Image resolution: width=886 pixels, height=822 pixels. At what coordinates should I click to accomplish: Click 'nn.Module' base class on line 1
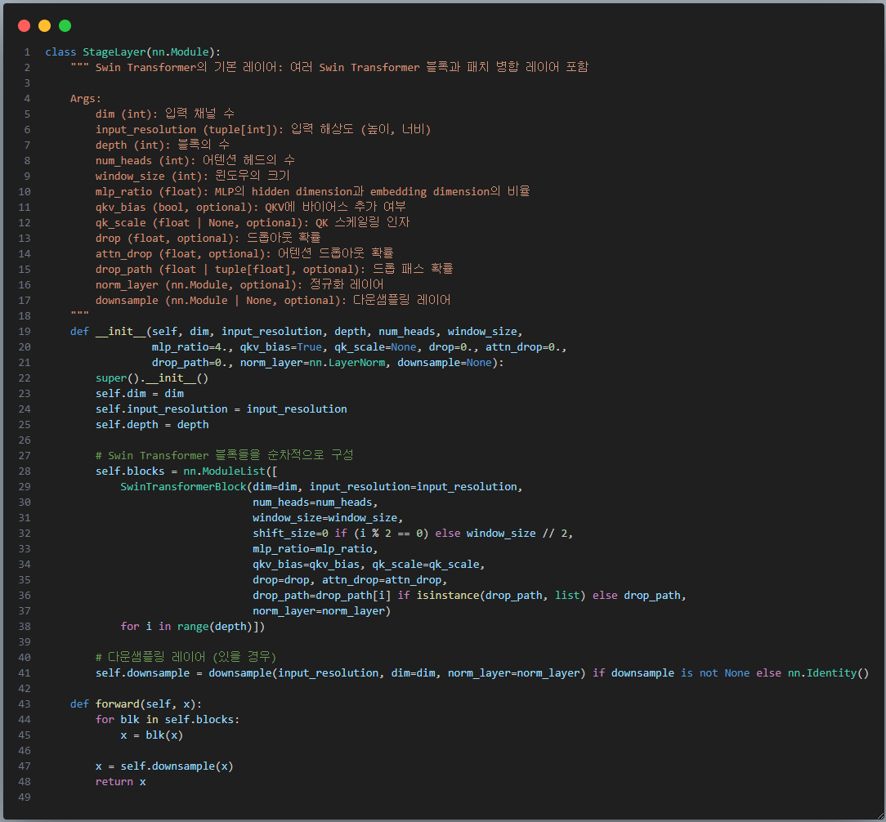click(181, 52)
